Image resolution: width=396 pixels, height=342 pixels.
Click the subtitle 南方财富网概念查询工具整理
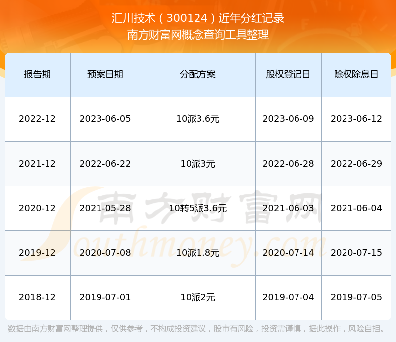point(198,35)
